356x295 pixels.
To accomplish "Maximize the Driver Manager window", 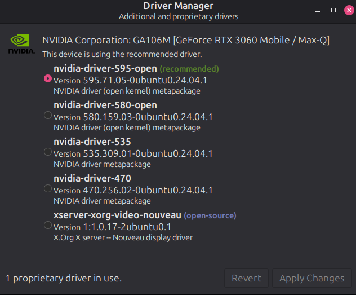I will pos(333,10).
